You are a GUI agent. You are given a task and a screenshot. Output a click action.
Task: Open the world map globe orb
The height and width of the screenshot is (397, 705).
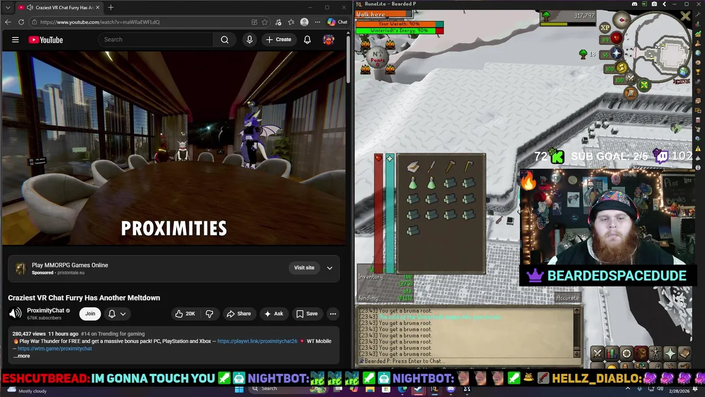pyautogui.click(x=684, y=72)
